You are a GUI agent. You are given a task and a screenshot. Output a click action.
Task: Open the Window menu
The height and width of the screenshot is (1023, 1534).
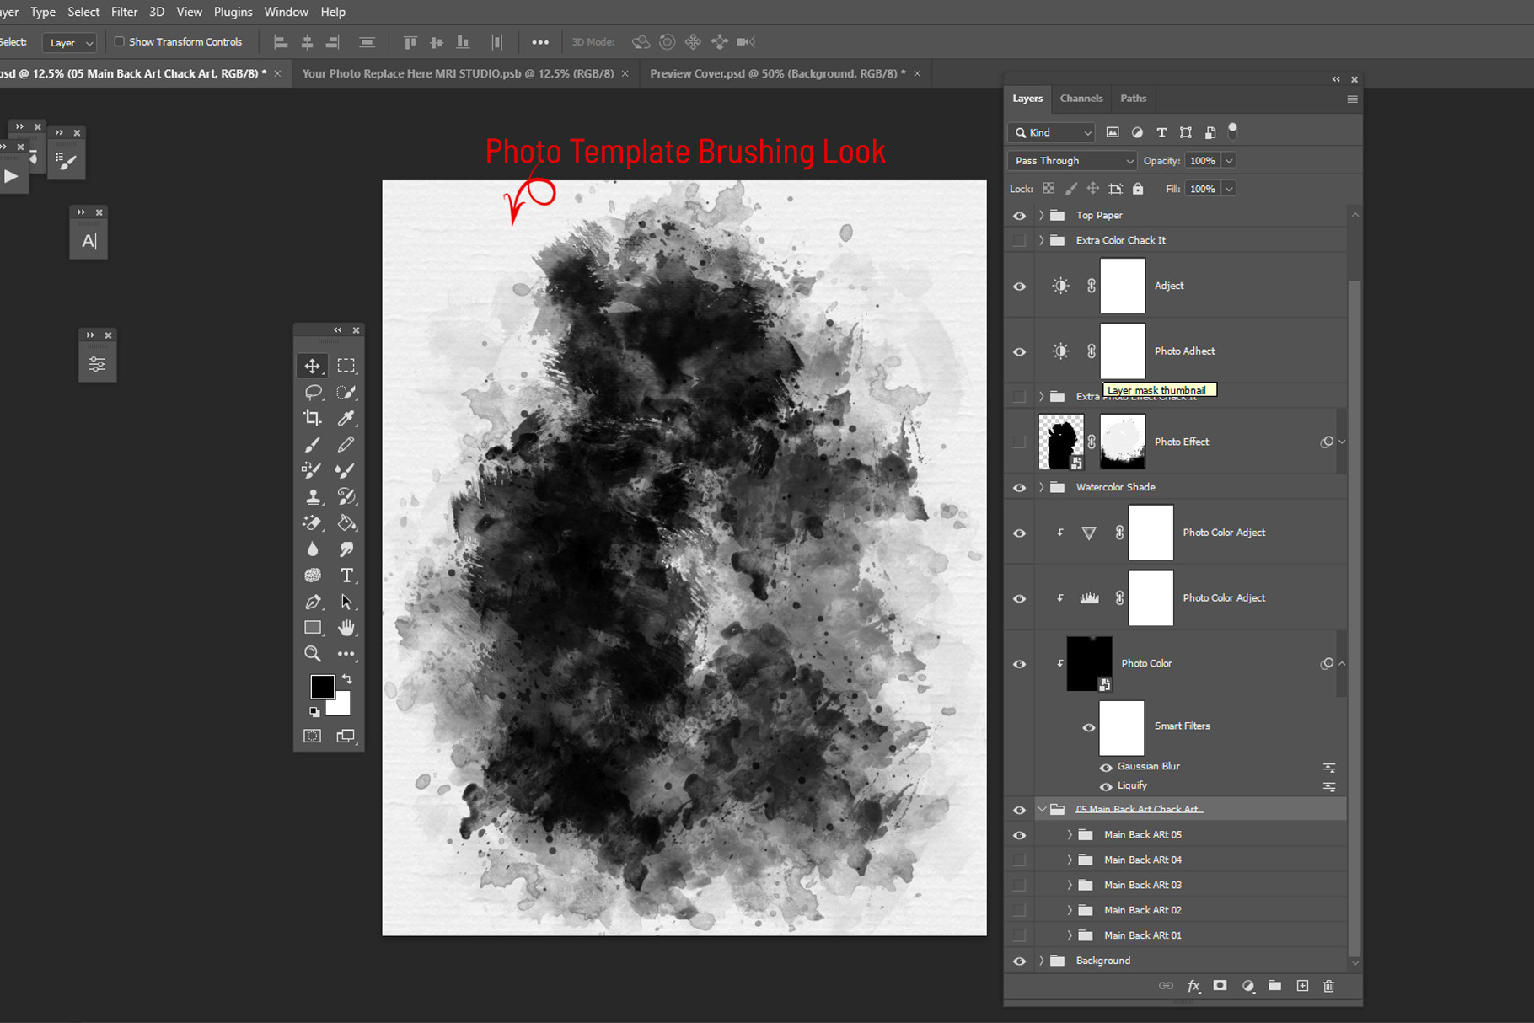286,12
